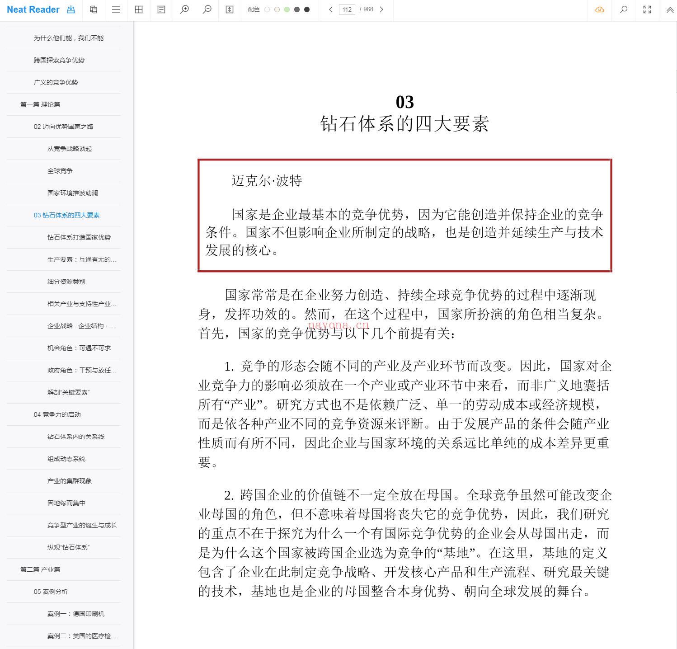Select the green color scheme swatch
The width and height of the screenshot is (677, 649).
(287, 9)
